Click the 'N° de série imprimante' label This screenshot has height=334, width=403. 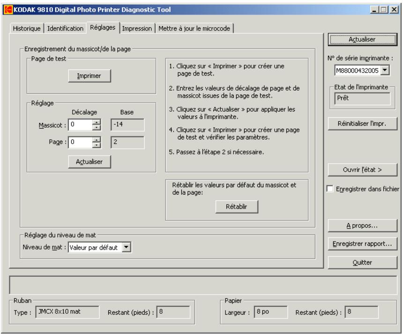[360, 59]
